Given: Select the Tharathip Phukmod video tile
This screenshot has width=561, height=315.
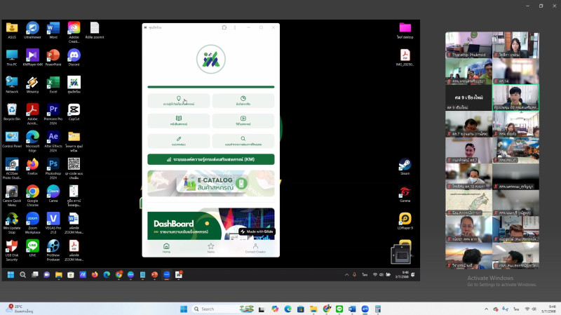Looking at the screenshot, I should tap(468, 45).
